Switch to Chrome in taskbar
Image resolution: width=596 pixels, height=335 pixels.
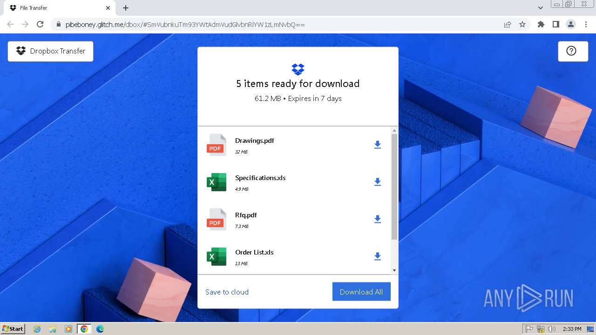pos(84,329)
